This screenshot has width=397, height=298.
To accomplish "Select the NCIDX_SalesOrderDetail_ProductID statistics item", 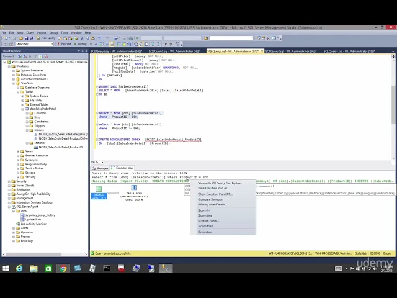I will point(60,147).
